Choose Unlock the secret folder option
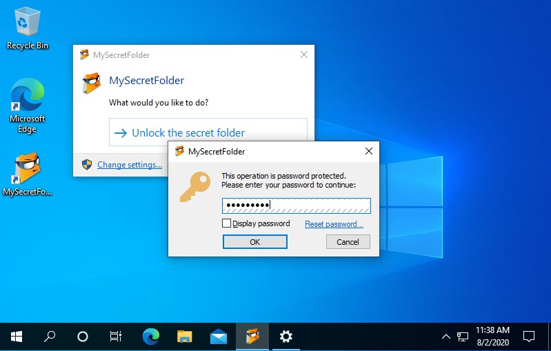The width and height of the screenshot is (551, 351). (x=188, y=132)
